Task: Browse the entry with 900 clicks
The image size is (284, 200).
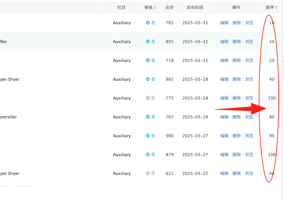Action: point(249,136)
